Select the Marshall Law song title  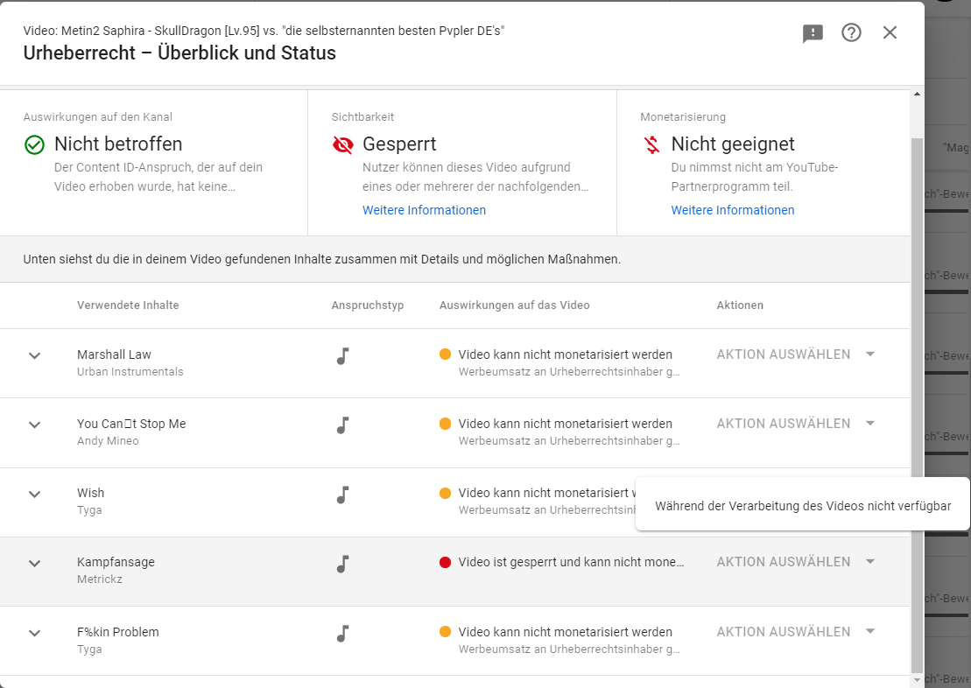[114, 355]
